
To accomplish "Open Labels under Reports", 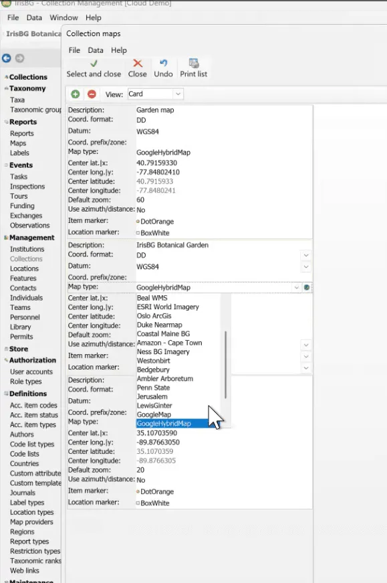I will click(19, 153).
